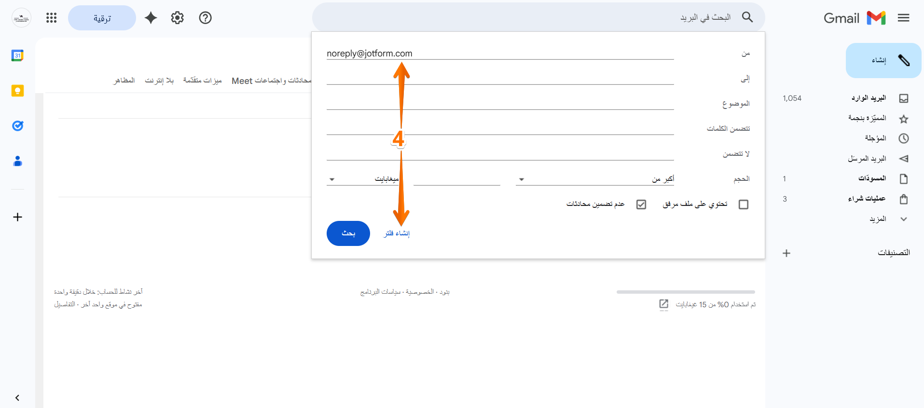Open the Meet chats and meetings tab

(x=272, y=81)
